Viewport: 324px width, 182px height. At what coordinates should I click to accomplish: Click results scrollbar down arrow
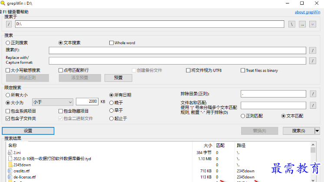[313, 180]
